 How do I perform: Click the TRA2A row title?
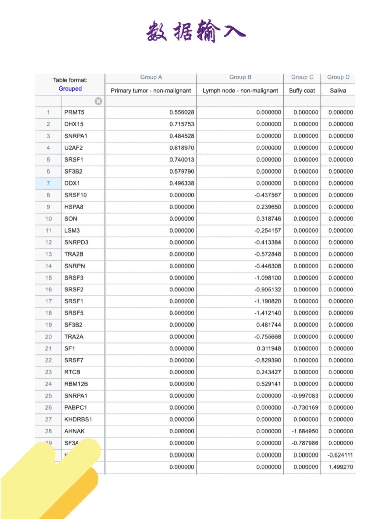click(74, 337)
